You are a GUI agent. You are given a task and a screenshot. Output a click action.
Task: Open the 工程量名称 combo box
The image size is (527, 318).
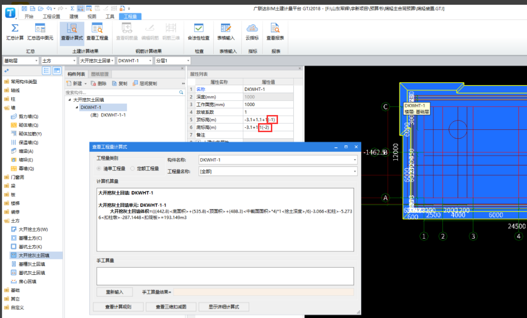click(278, 172)
